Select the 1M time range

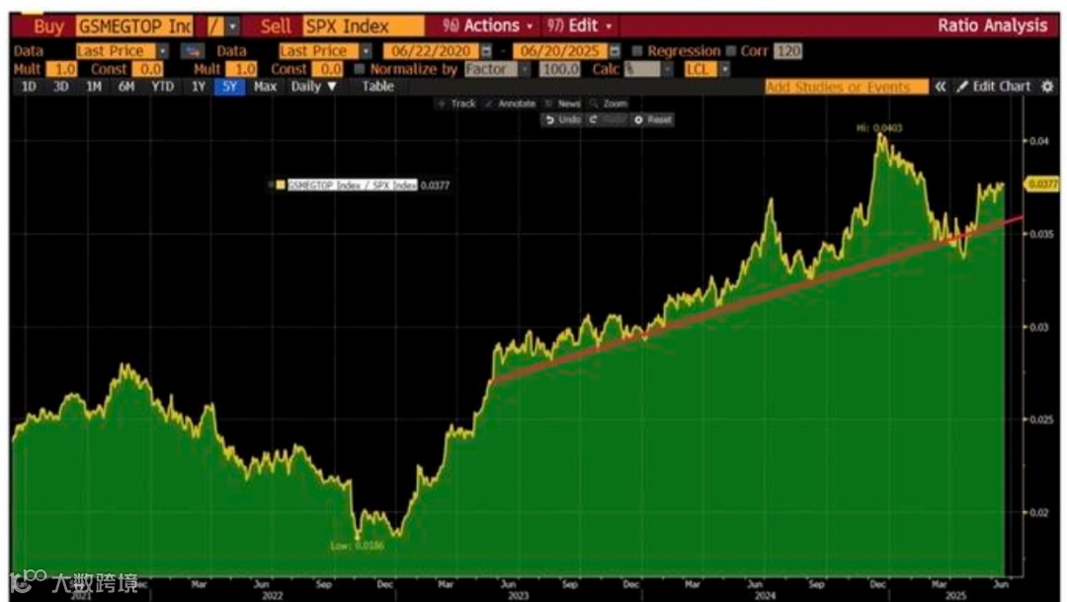coord(94,86)
